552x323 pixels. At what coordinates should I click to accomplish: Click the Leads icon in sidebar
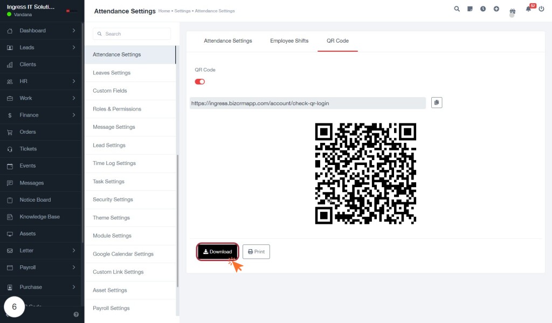point(10,47)
